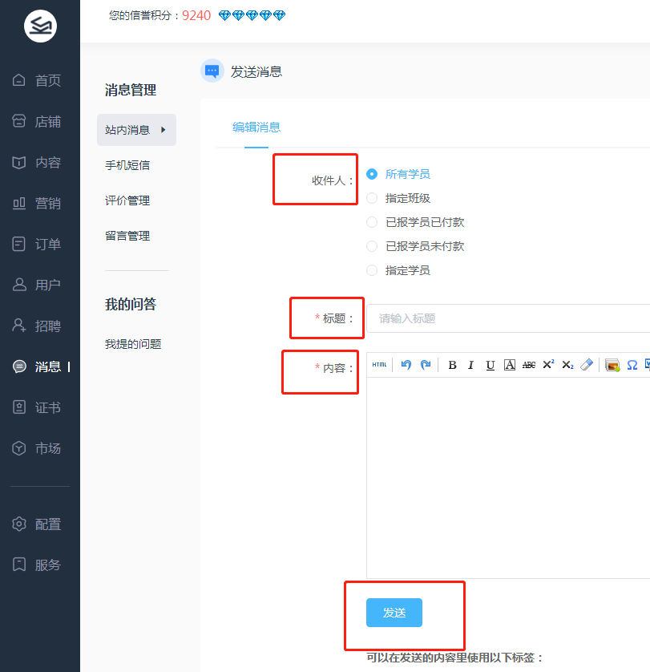Click the HTML source mode icon
Screen dimensions: 650x672
coord(379,365)
